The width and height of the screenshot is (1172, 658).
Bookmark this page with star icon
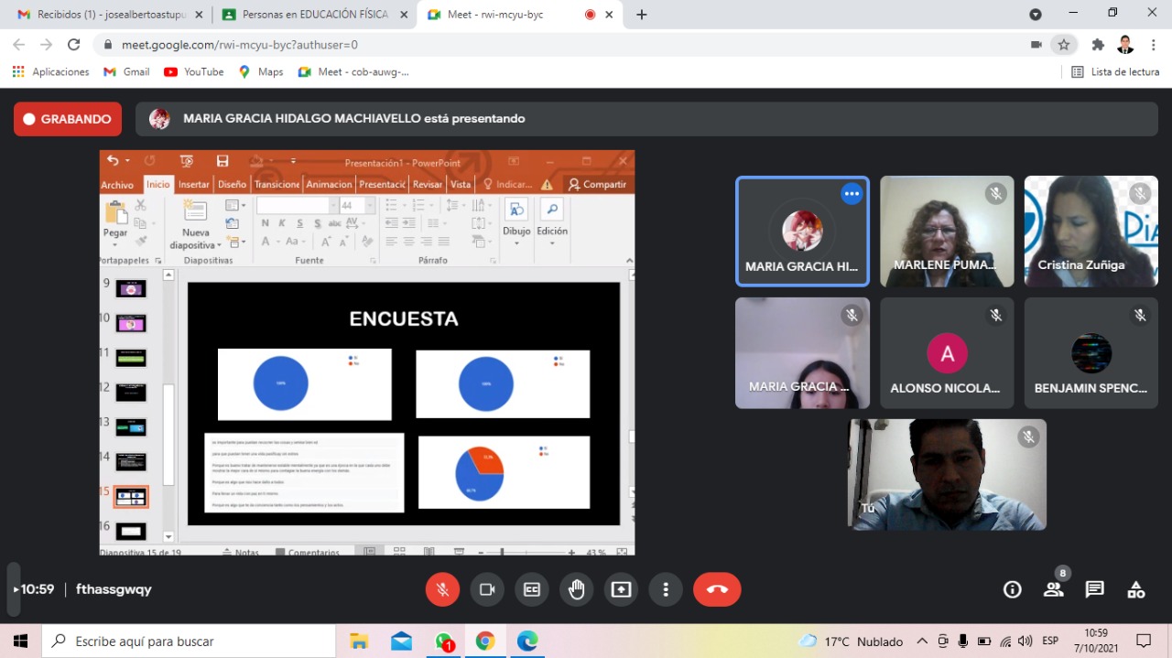click(1063, 45)
